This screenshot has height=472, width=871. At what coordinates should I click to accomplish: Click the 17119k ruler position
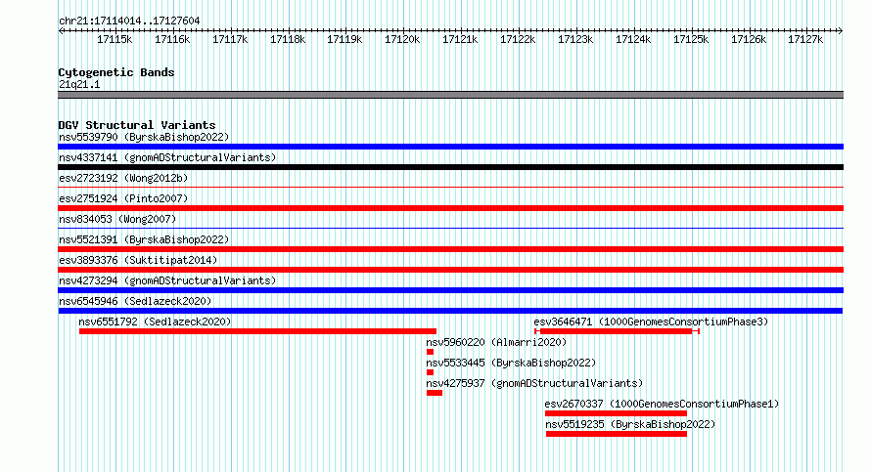(x=344, y=39)
